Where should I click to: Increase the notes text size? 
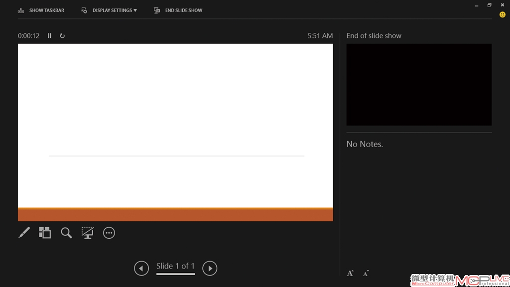[350, 273]
